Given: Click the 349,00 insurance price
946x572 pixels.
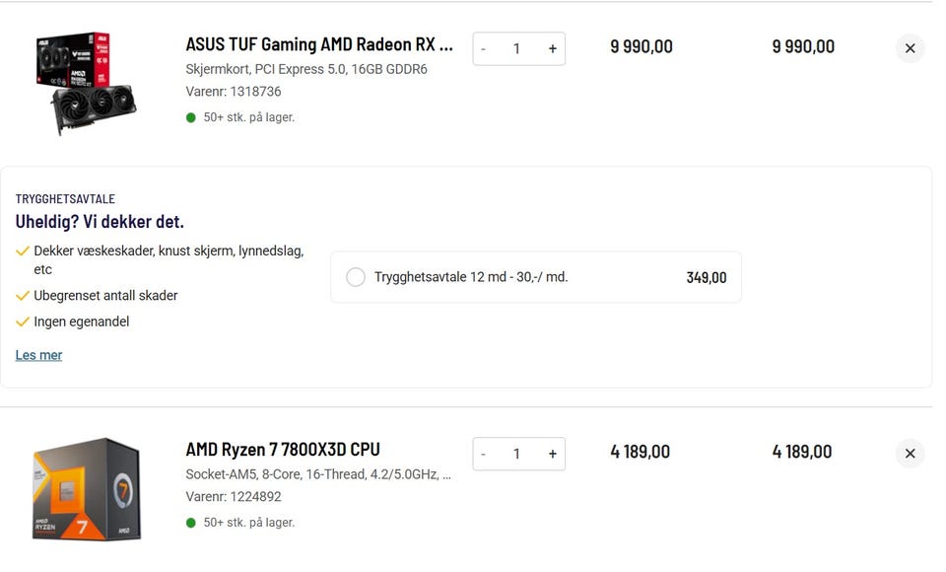Looking at the screenshot, I should [707, 278].
